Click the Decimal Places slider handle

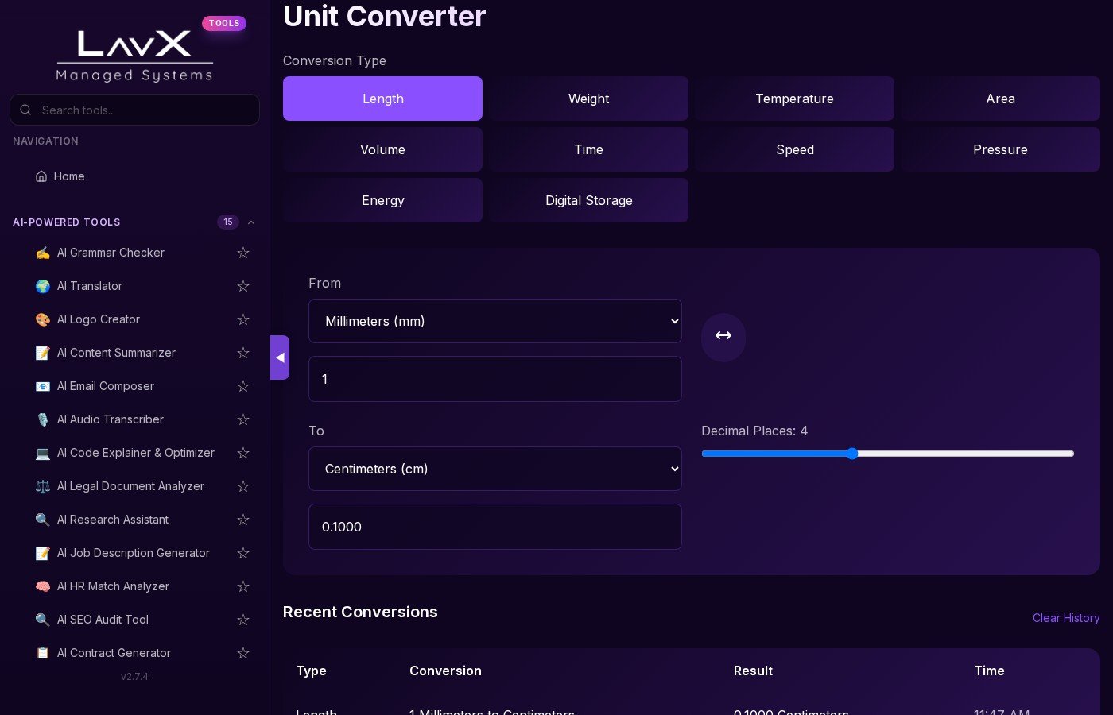click(852, 454)
